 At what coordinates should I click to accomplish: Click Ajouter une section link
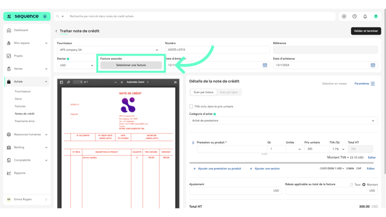tap(265, 169)
